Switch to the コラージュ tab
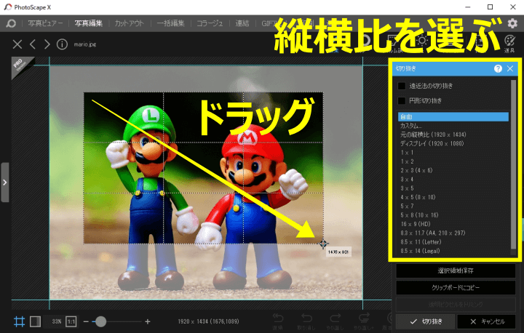This screenshot has width=524, height=333. 210,23
